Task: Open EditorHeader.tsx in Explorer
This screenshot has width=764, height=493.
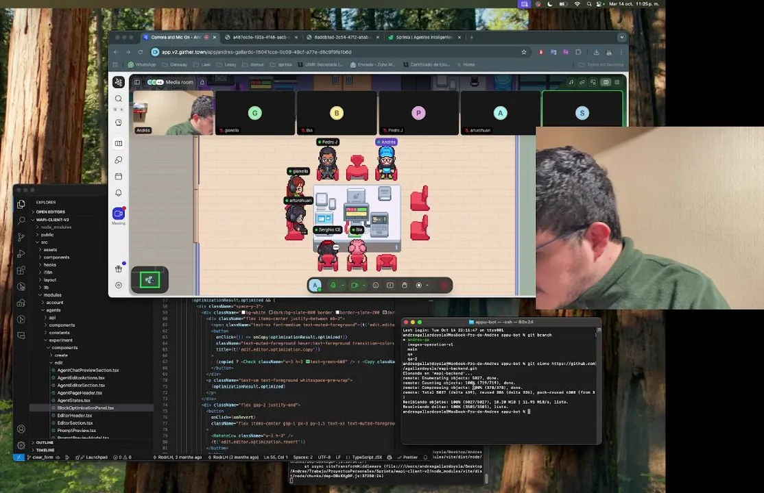Action: tap(75, 416)
